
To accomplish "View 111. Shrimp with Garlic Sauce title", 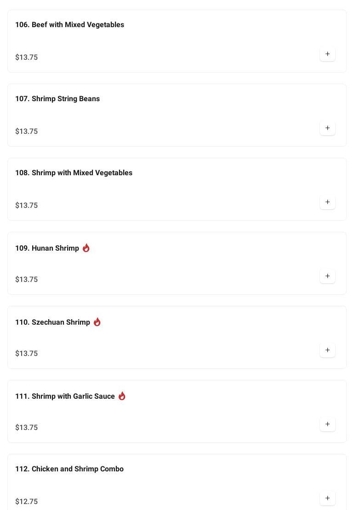I will pyautogui.click(x=65, y=396).
